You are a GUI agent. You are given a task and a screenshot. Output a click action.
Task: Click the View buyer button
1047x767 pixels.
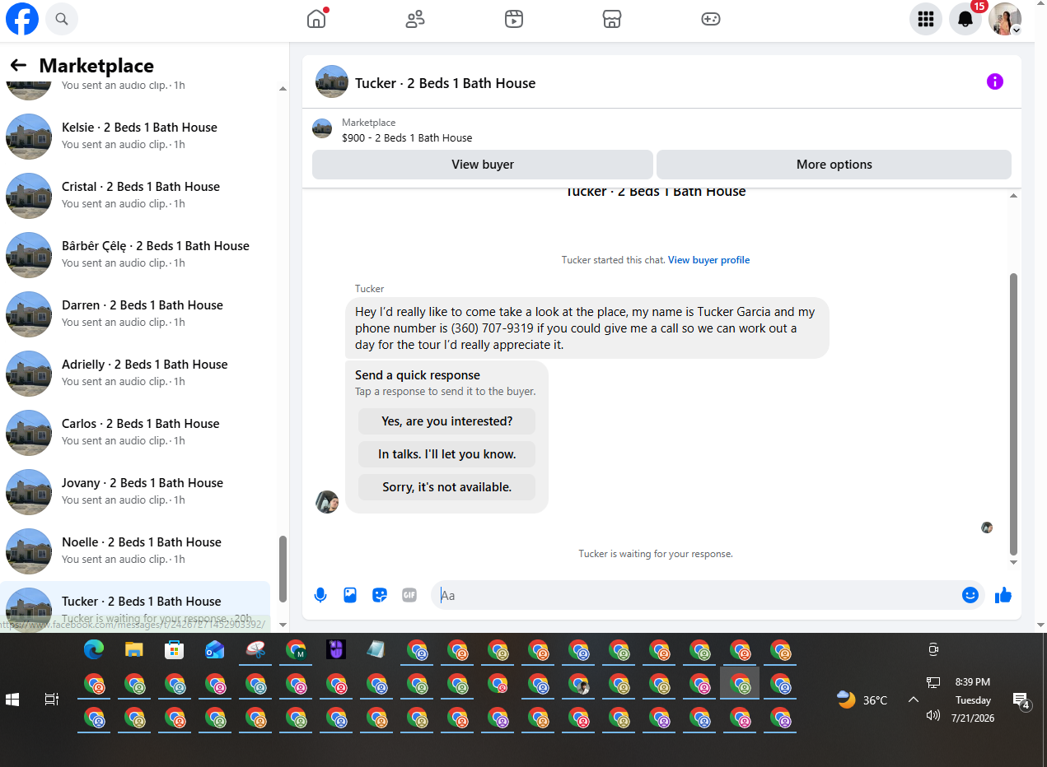pos(483,165)
